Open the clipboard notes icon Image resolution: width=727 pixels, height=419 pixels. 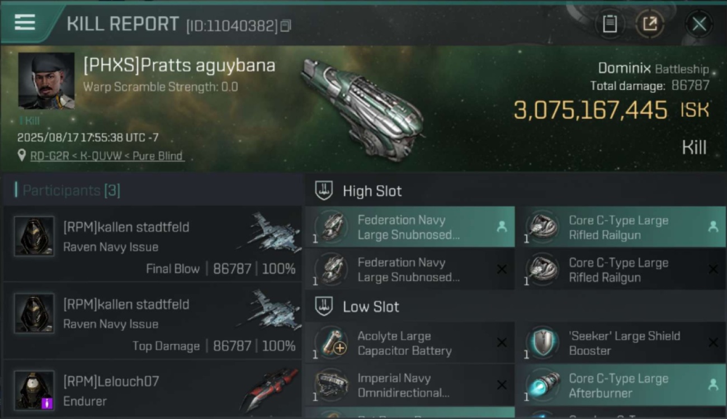pos(610,24)
